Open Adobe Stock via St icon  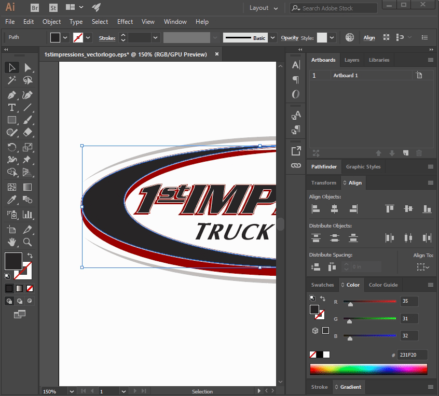click(53, 8)
